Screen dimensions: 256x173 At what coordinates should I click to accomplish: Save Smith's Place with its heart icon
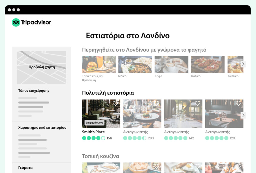pyautogui.click(x=115, y=103)
